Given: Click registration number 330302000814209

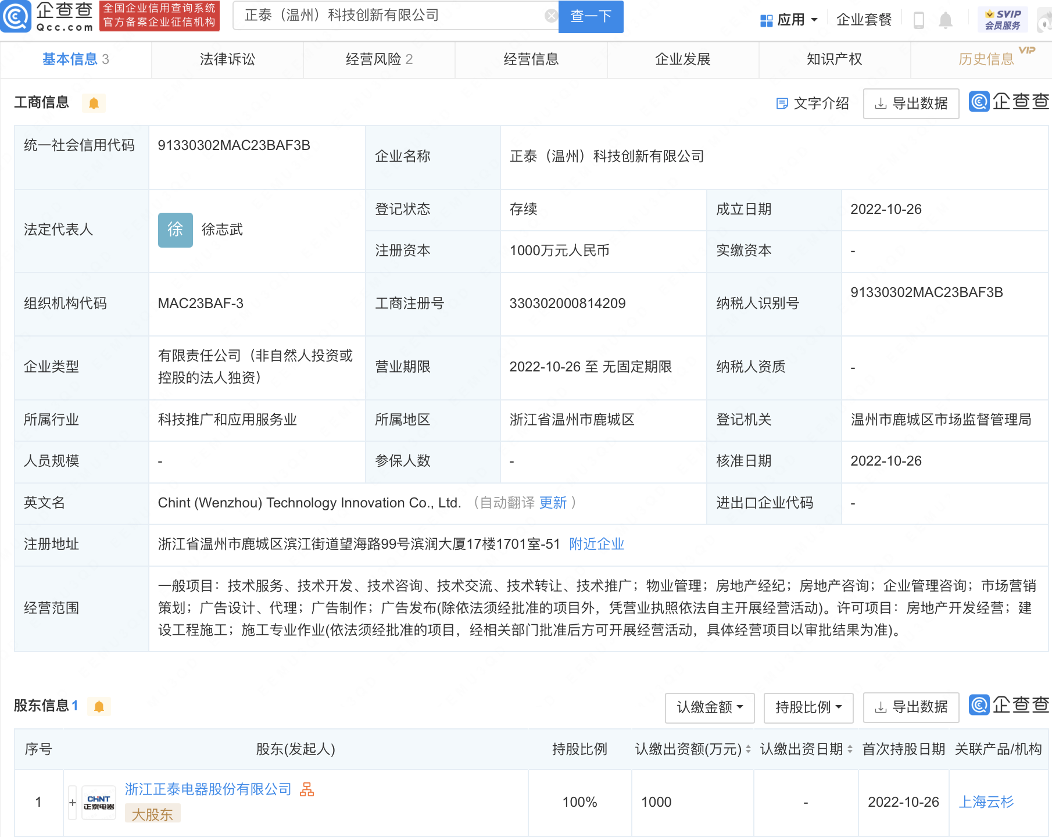Looking at the screenshot, I should point(567,303).
